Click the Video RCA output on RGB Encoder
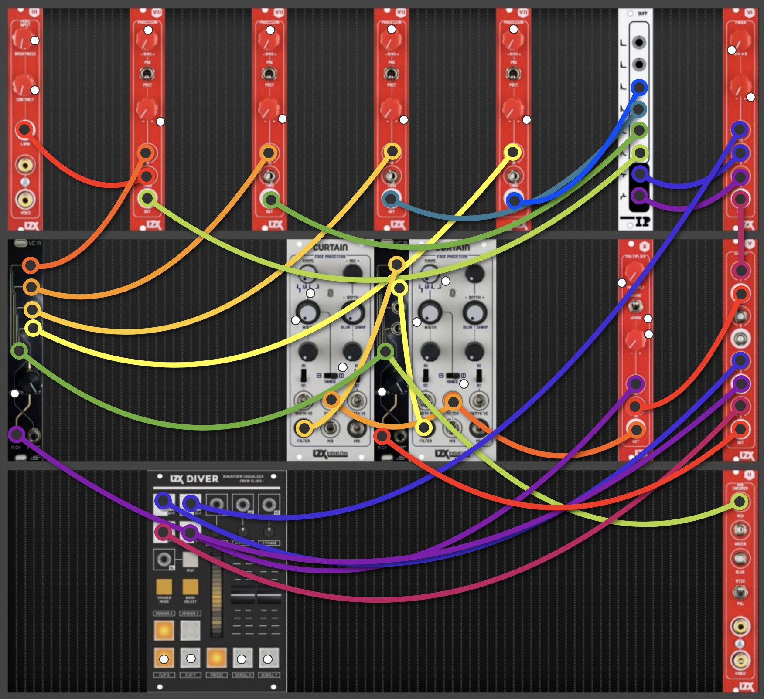The image size is (764, 699). click(740, 661)
